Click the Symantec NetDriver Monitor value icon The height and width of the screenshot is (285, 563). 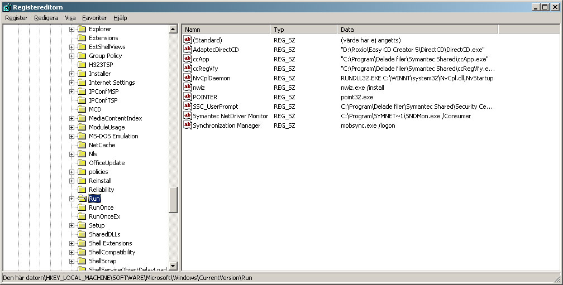188,116
